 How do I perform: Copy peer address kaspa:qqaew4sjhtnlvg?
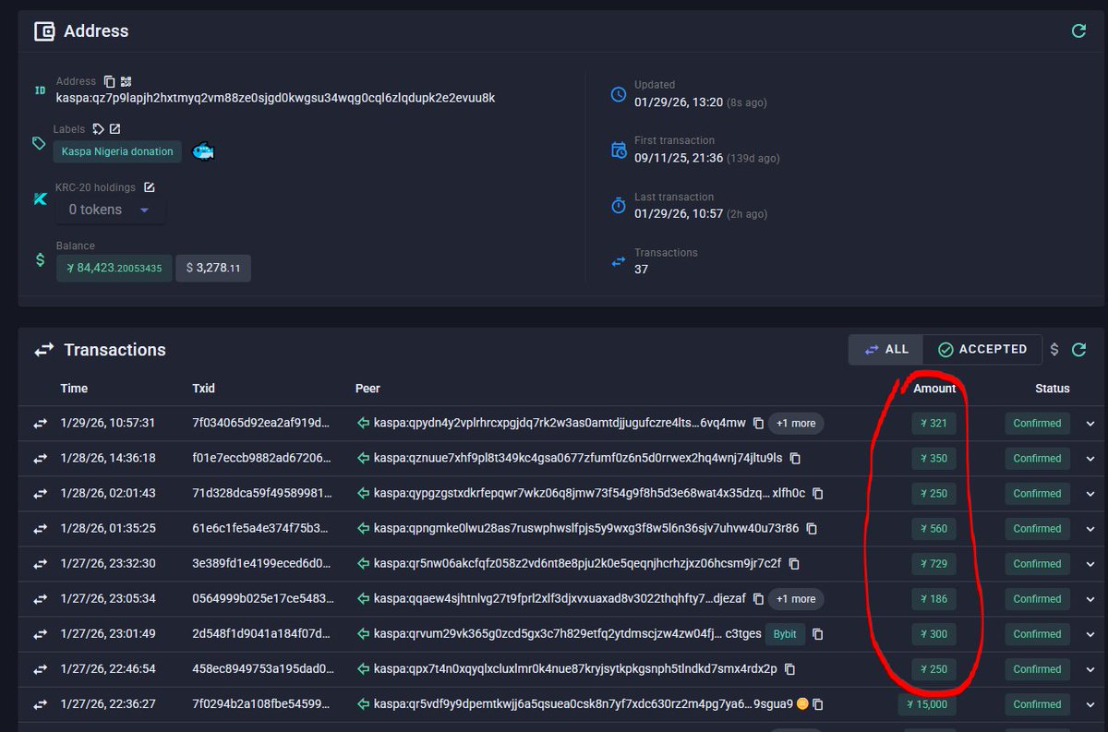pos(758,599)
